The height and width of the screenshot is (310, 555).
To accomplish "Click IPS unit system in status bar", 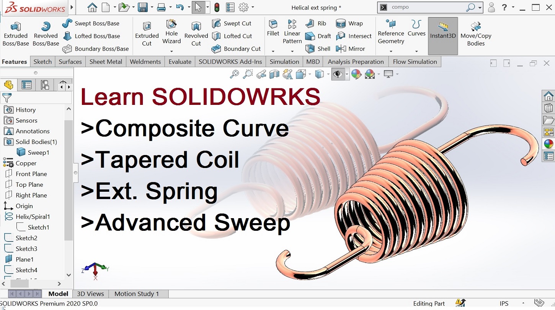I will coord(504,303).
